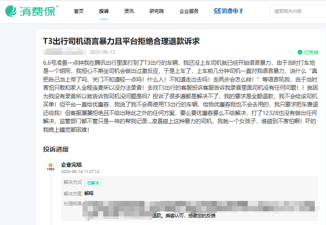The width and height of the screenshot is (326, 225).
Task: Click the T3出行 company avatar icon
Action: pos(50,167)
